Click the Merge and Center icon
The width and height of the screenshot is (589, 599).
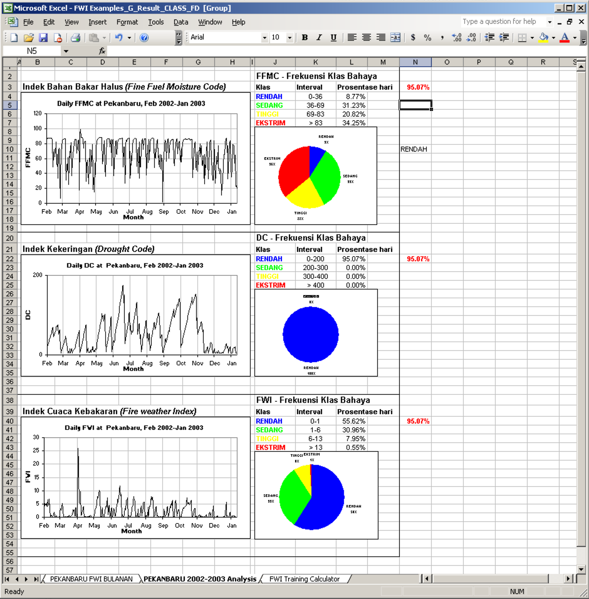click(395, 38)
